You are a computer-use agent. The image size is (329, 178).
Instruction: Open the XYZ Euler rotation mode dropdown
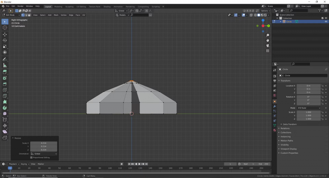(x=309, y=108)
